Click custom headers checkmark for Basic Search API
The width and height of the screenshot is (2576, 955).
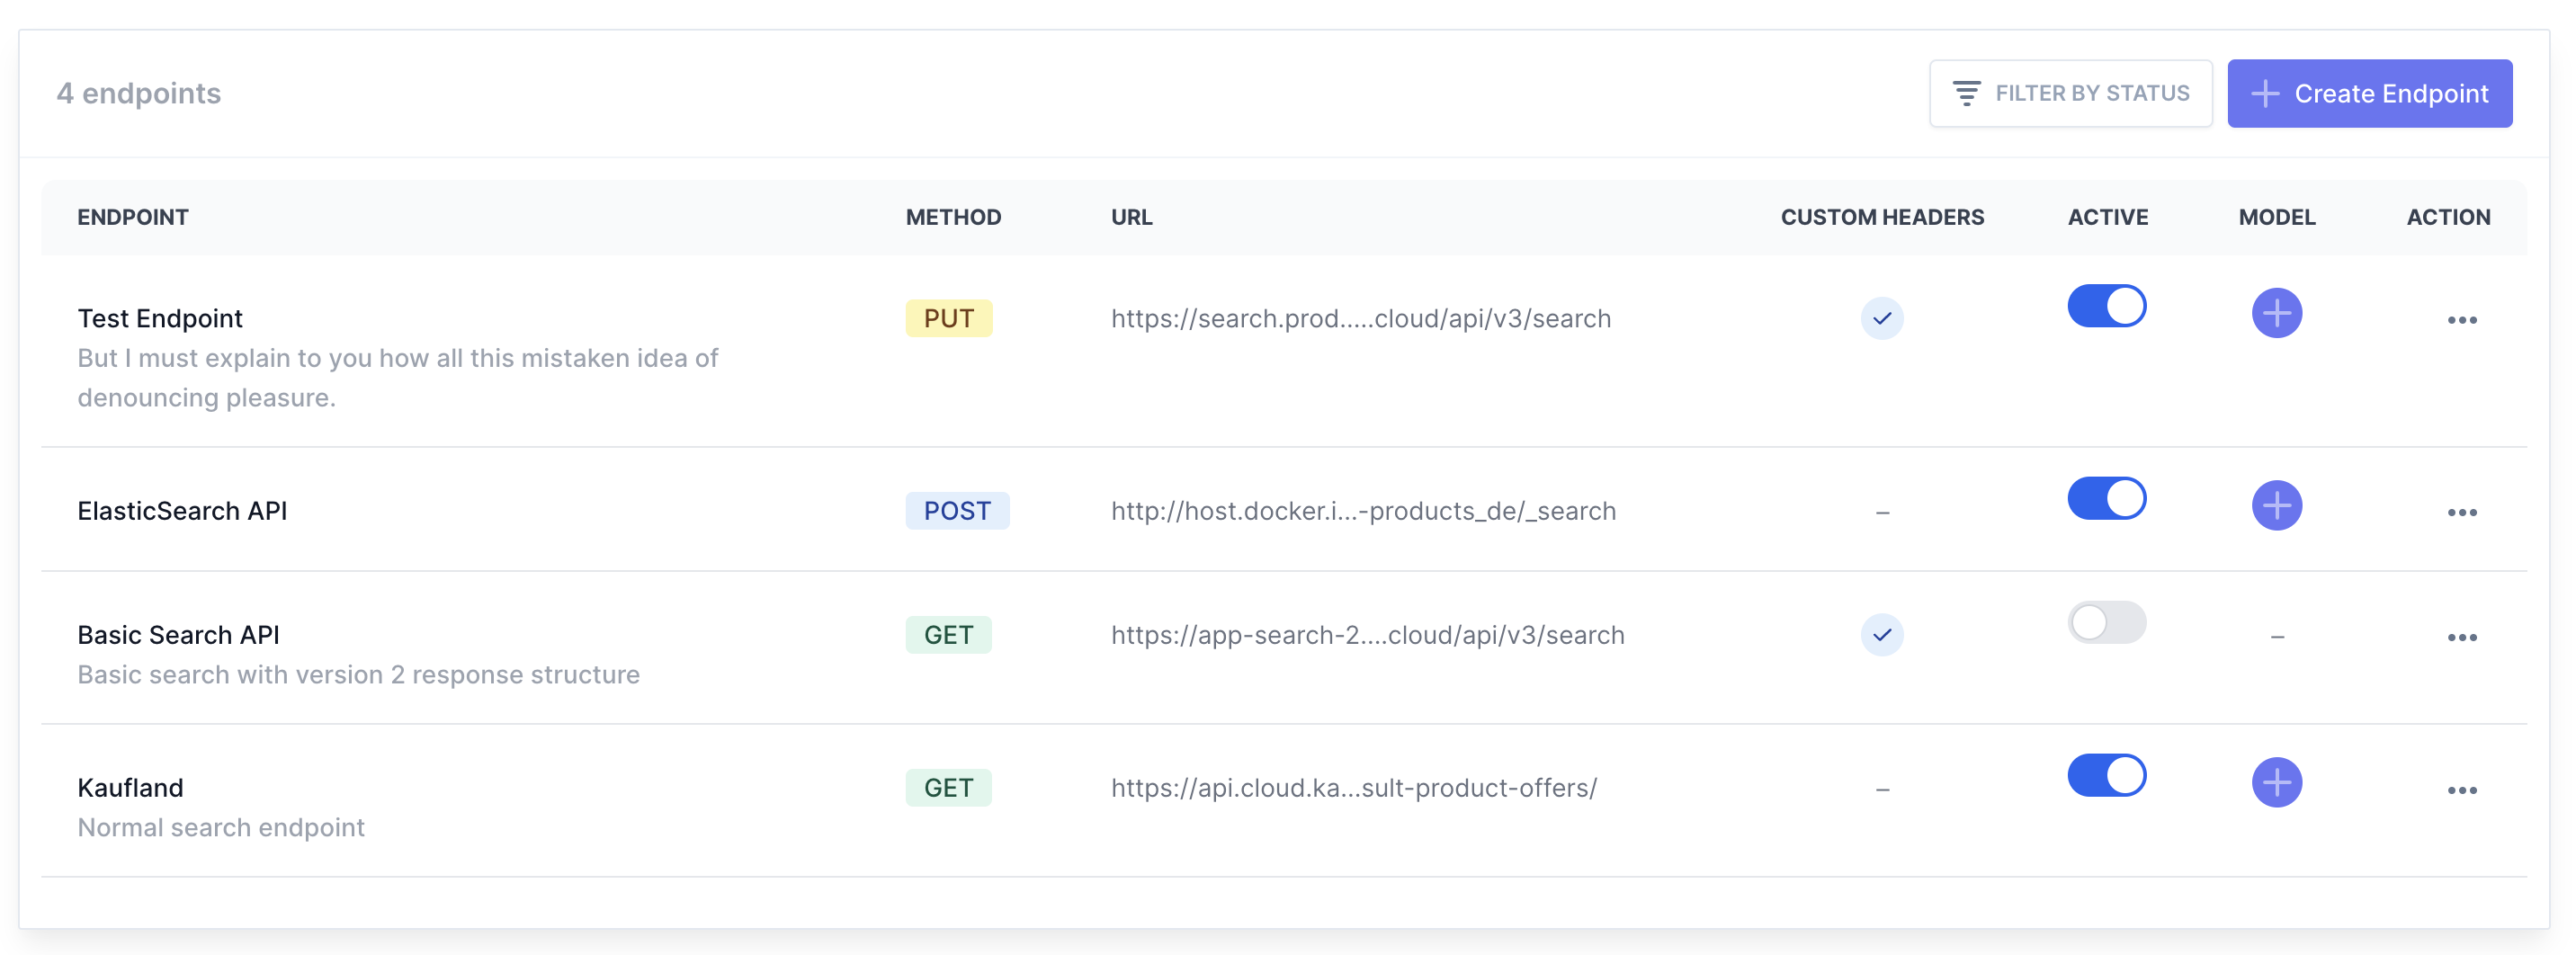coord(1881,635)
